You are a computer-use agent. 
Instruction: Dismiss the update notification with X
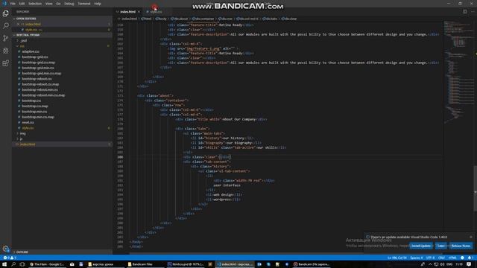click(471, 237)
